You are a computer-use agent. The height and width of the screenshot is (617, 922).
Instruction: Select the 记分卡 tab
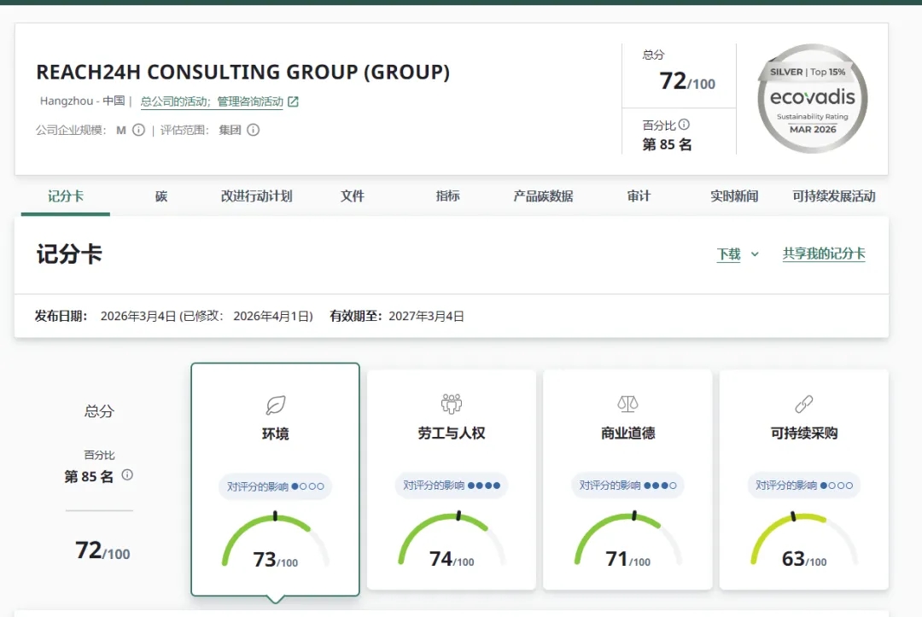(65, 196)
